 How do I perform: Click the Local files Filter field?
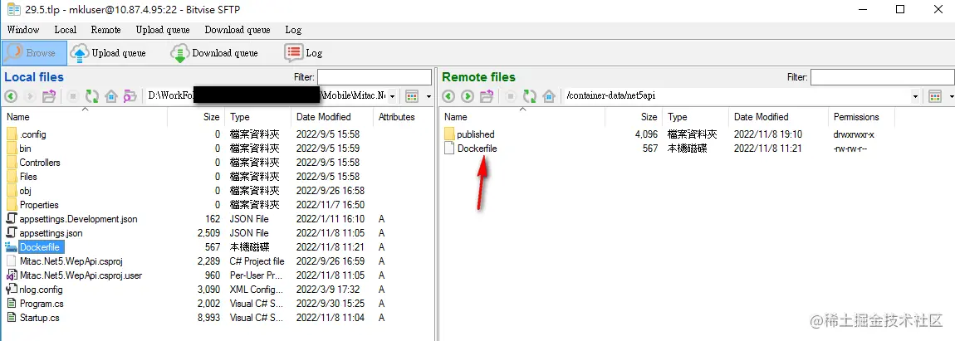374,77
